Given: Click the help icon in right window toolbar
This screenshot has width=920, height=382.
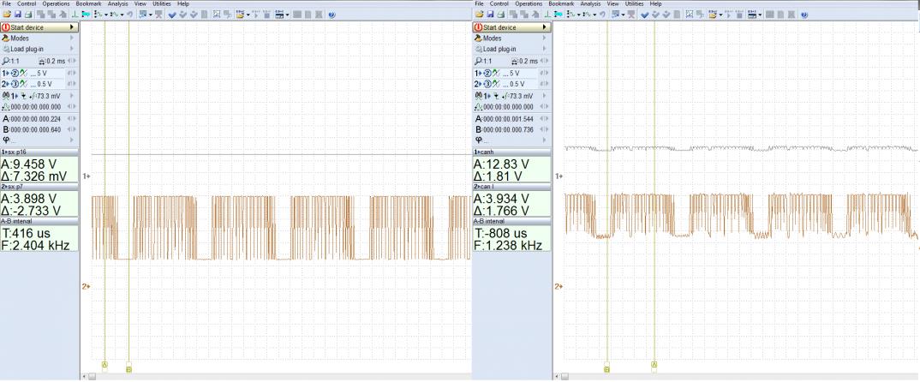Looking at the screenshot, I should (804, 15).
